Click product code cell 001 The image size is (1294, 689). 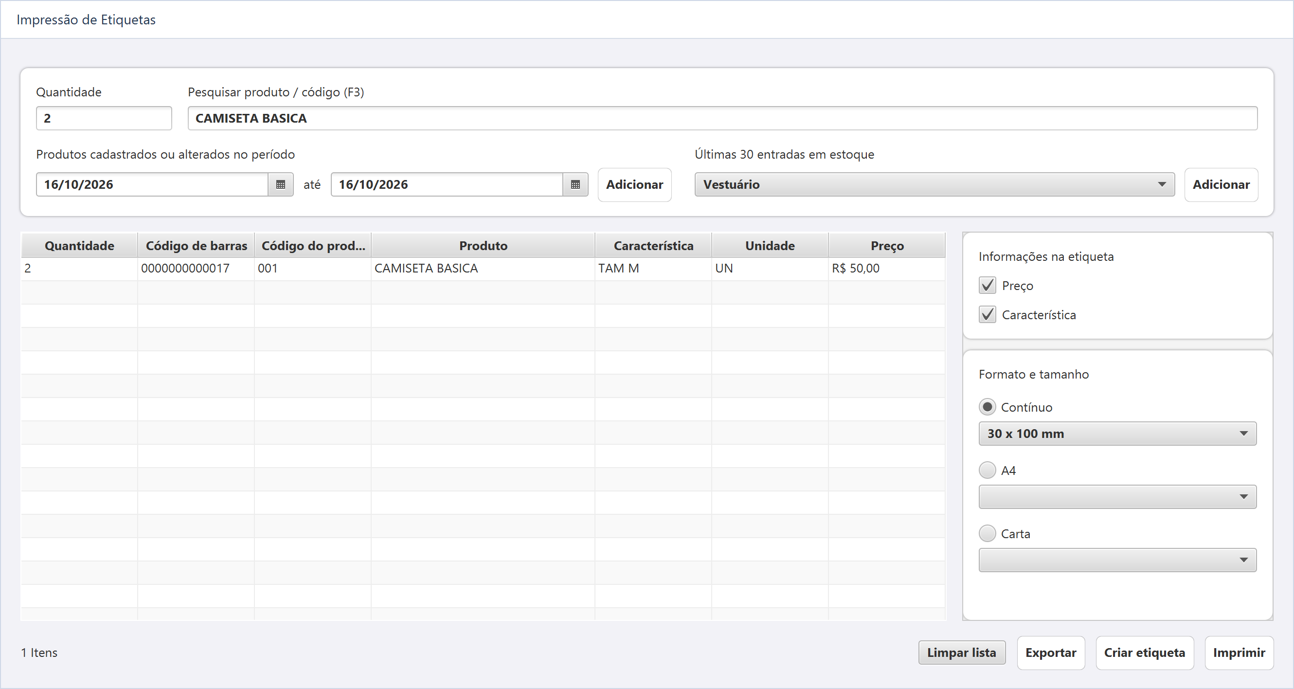[x=313, y=269]
